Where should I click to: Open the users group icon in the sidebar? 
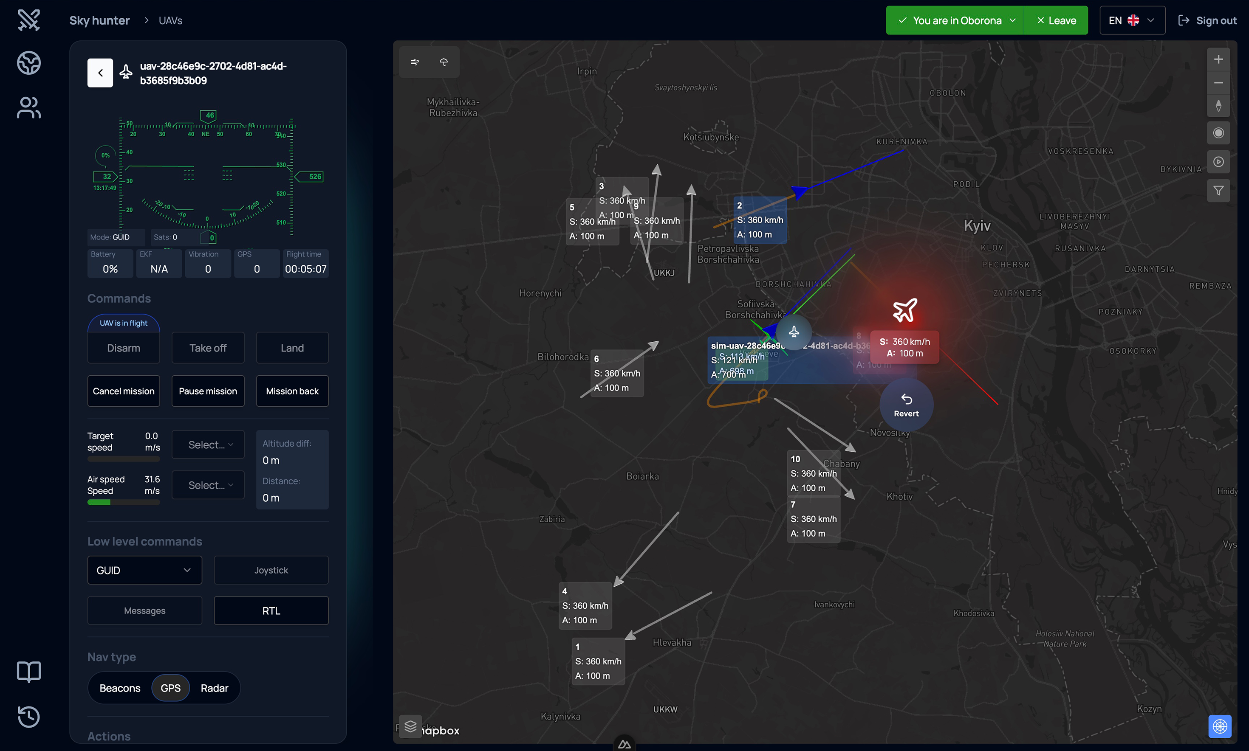[29, 108]
